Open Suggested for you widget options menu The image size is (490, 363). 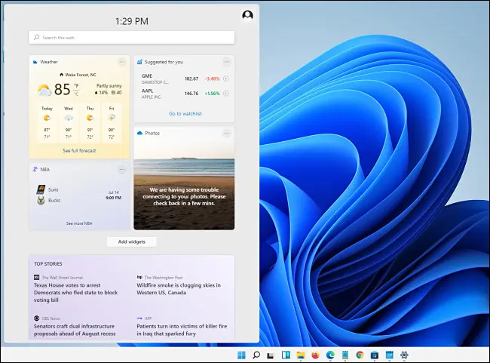(x=226, y=62)
